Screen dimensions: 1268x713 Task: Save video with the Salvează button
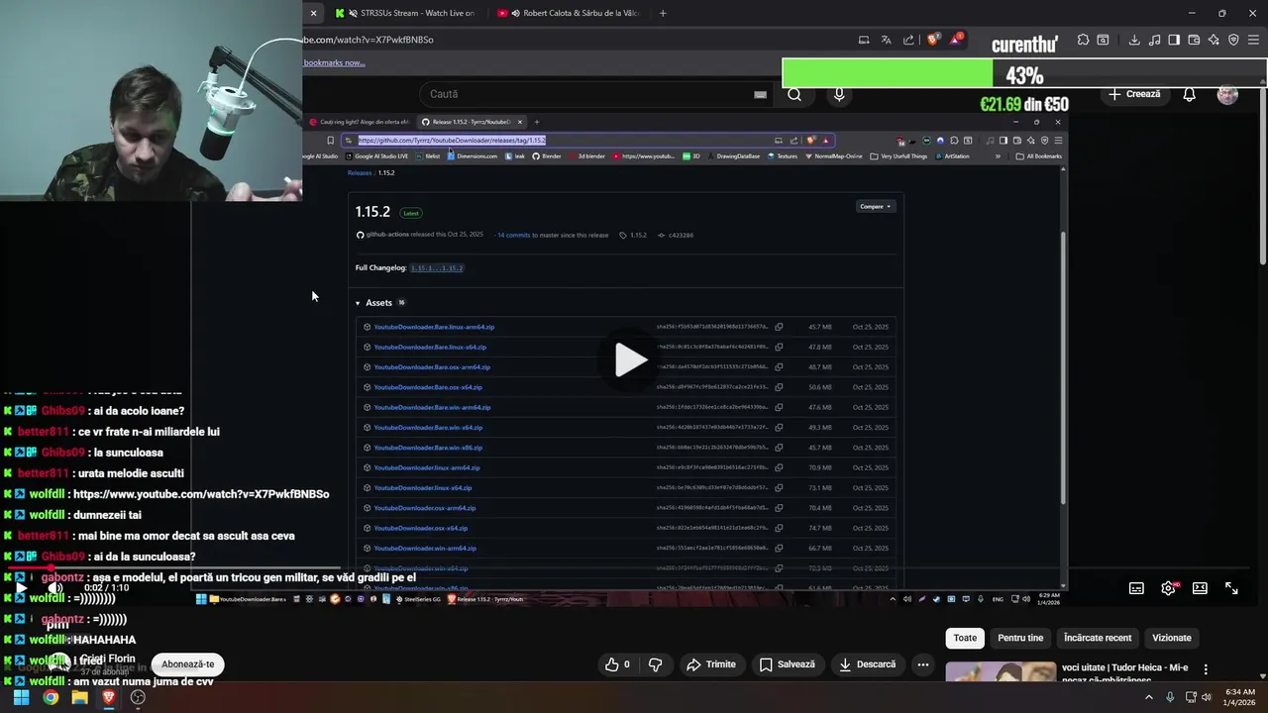click(x=787, y=664)
